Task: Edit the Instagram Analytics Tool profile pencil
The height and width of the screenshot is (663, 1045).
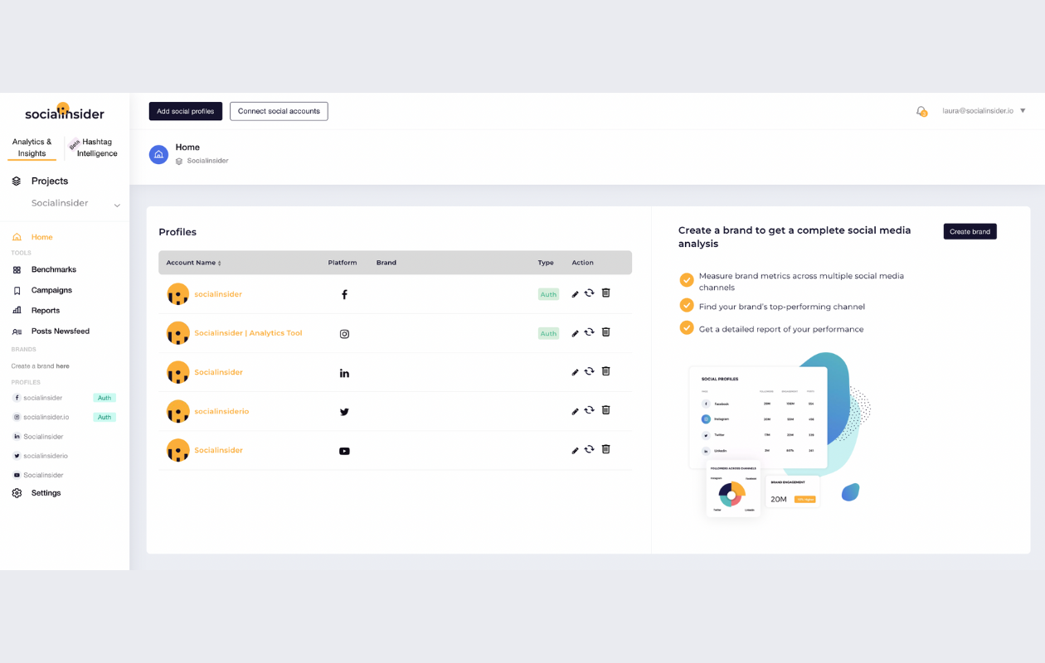Action: [576, 333]
